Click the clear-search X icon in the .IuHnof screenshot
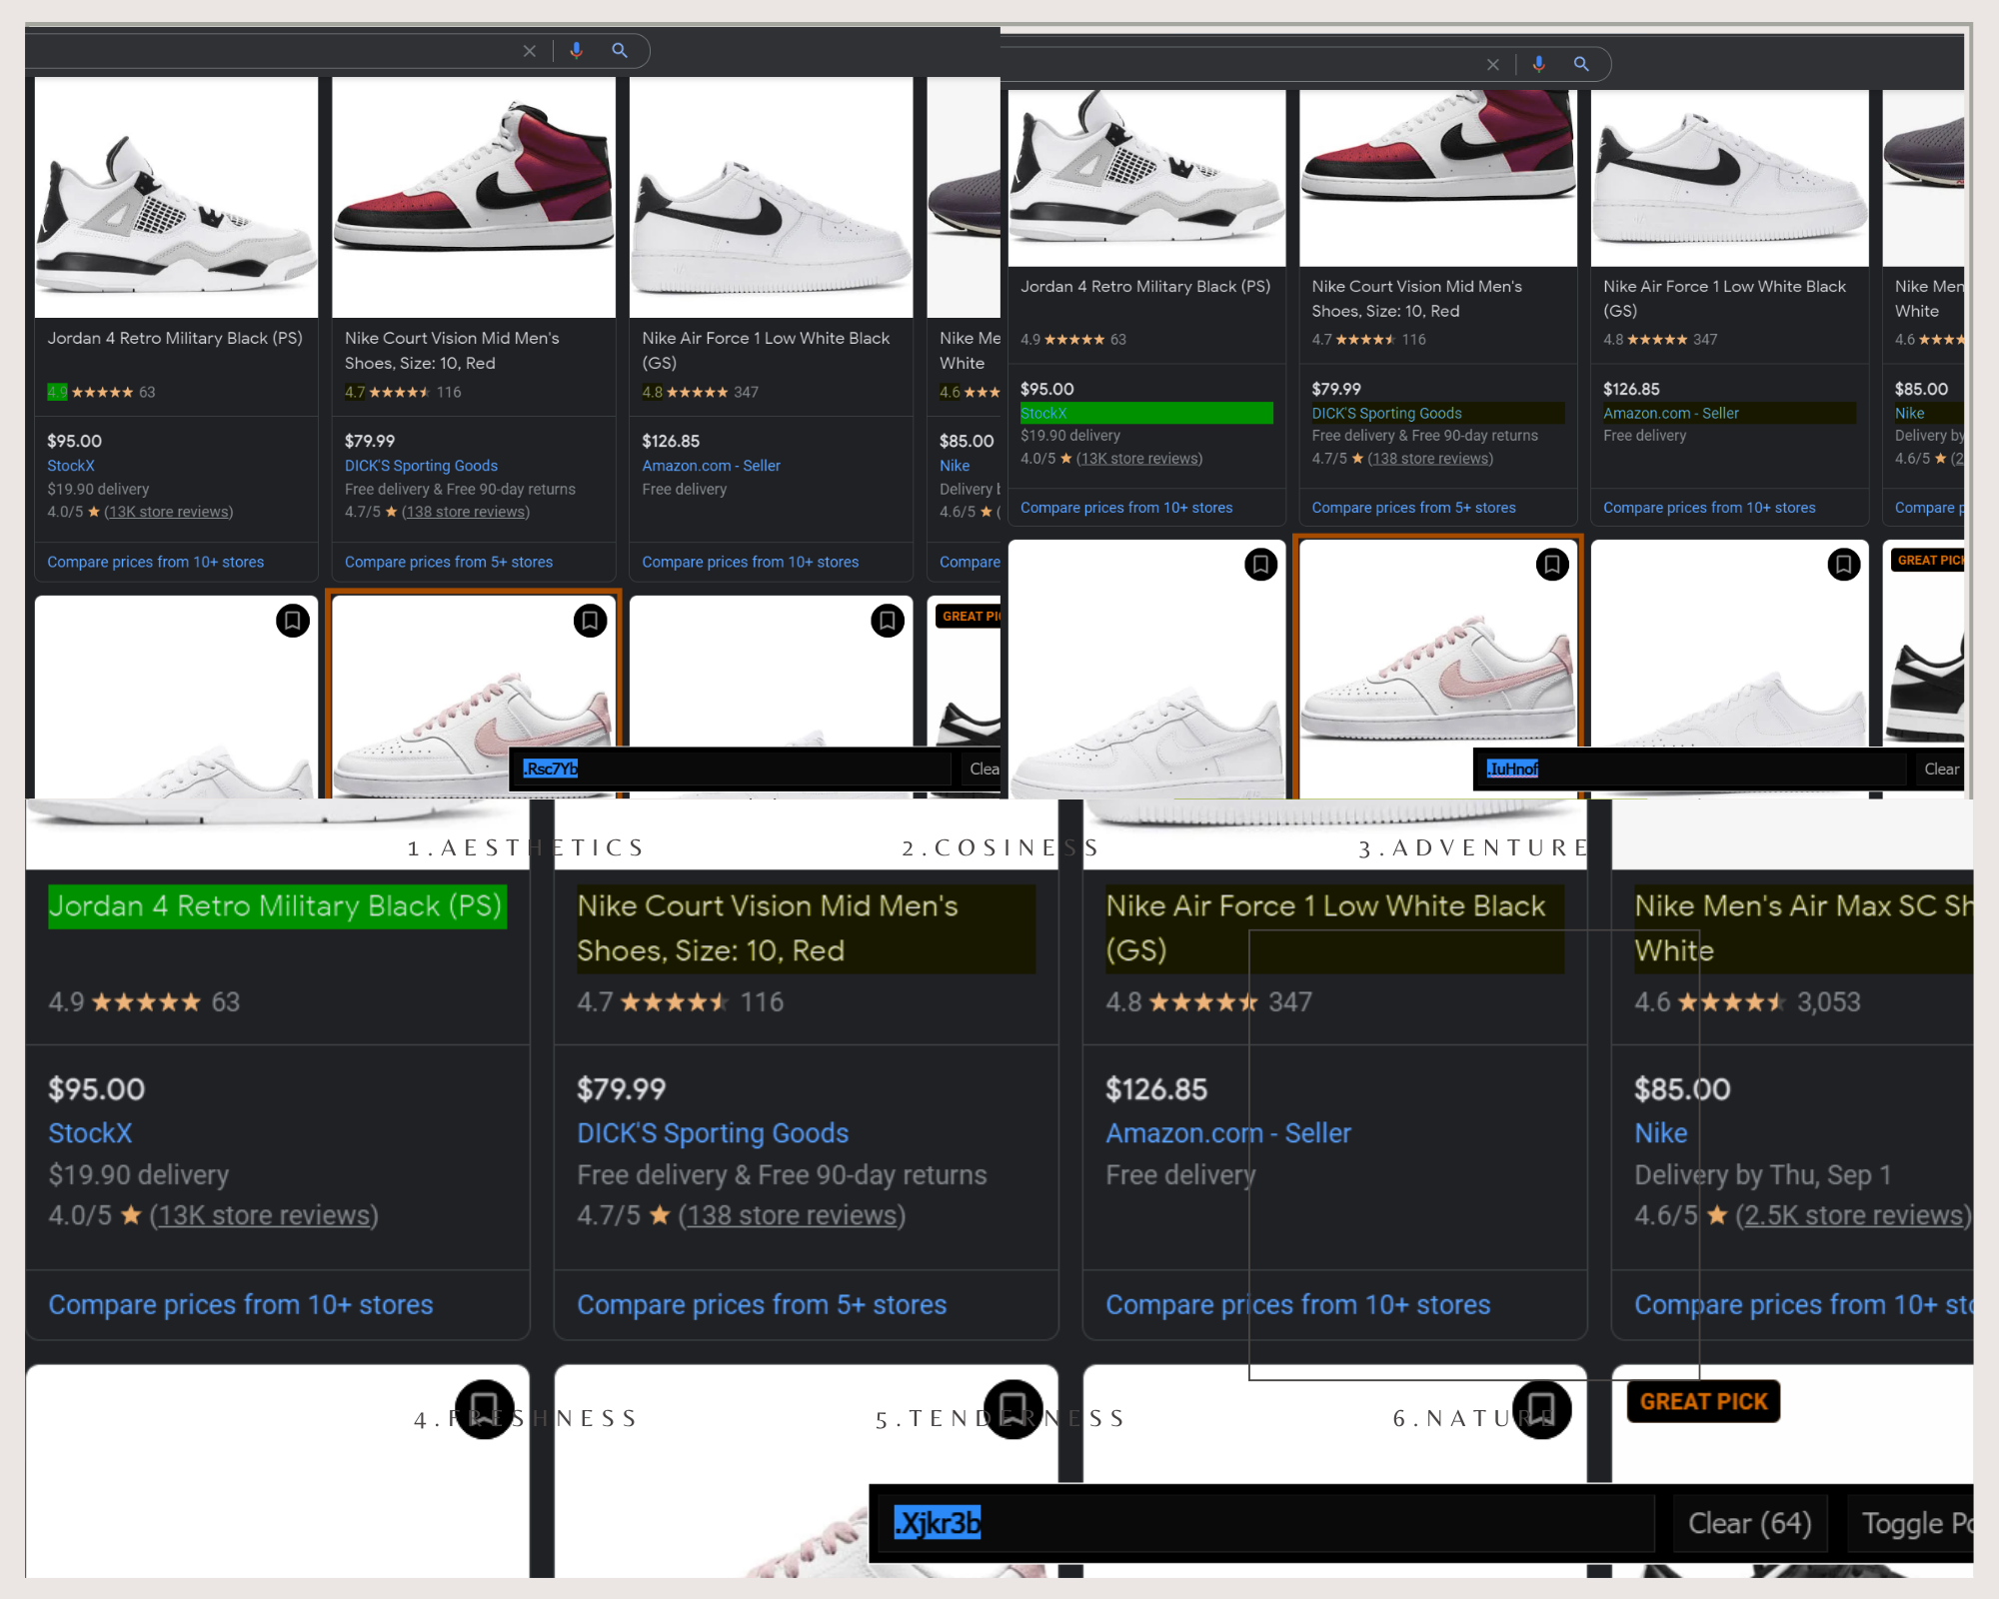 (1493, 64)
